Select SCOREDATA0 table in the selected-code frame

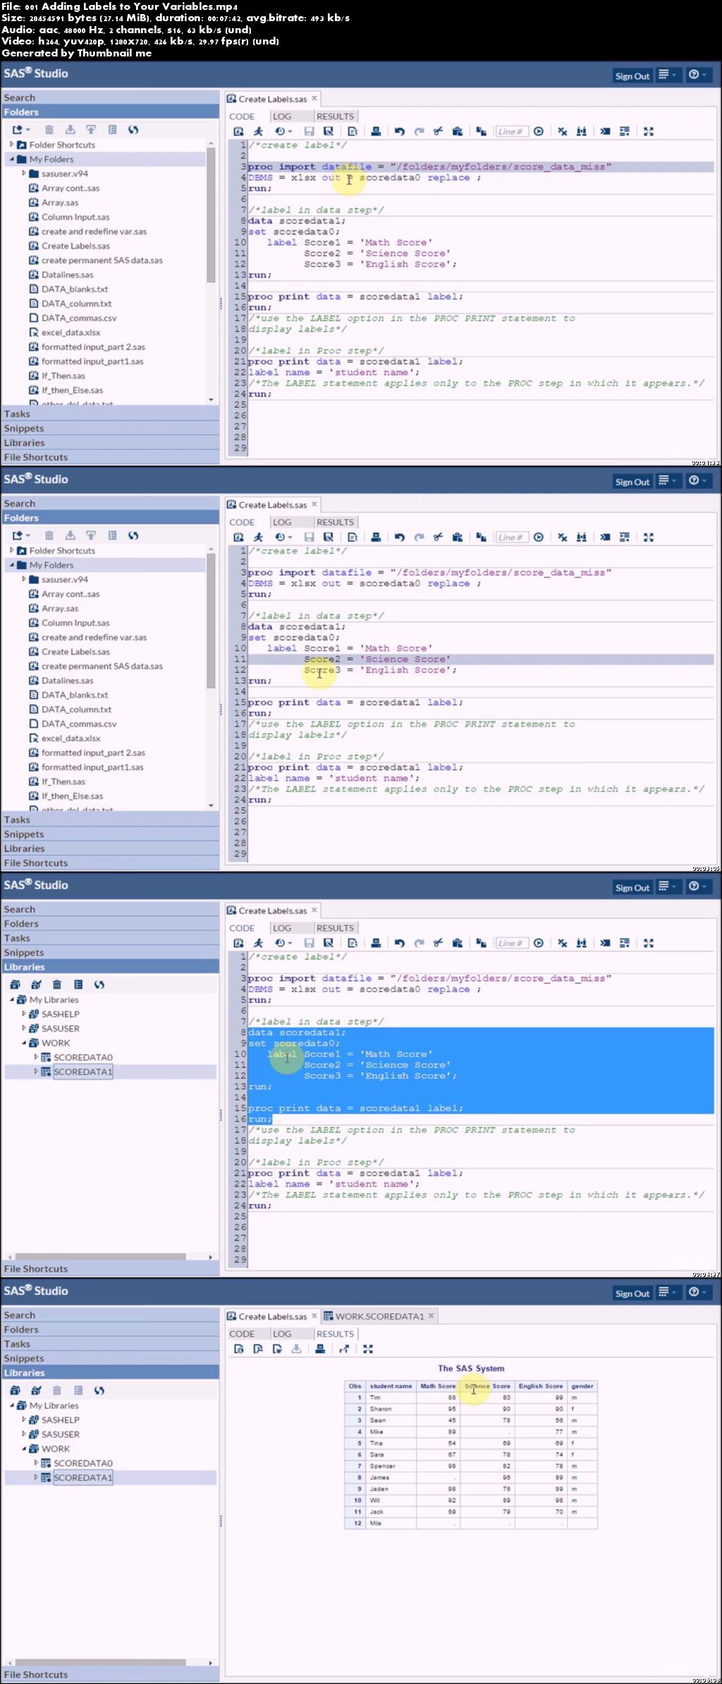tap(82, 1057)
